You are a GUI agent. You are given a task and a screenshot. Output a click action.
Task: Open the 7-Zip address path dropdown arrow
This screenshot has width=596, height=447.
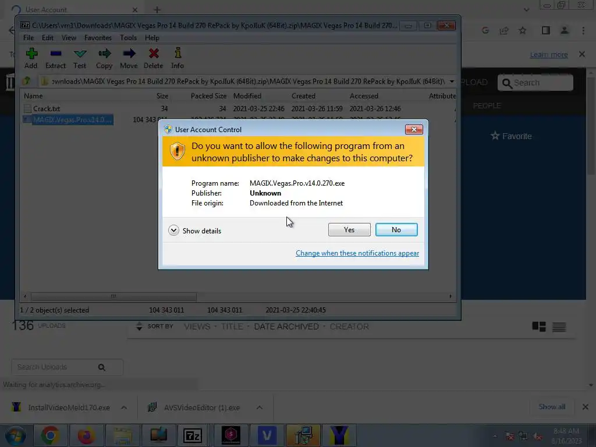[452, 81]
